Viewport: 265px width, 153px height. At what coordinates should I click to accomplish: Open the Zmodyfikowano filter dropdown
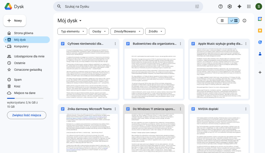pyautogui.click(x=127, y=31)
